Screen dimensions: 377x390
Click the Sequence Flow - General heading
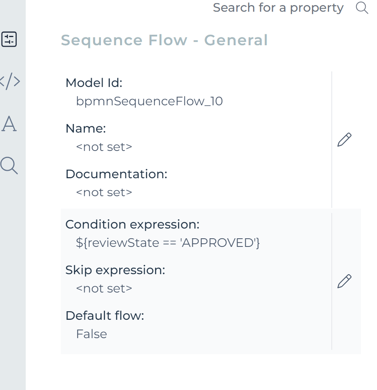[164, 40]
